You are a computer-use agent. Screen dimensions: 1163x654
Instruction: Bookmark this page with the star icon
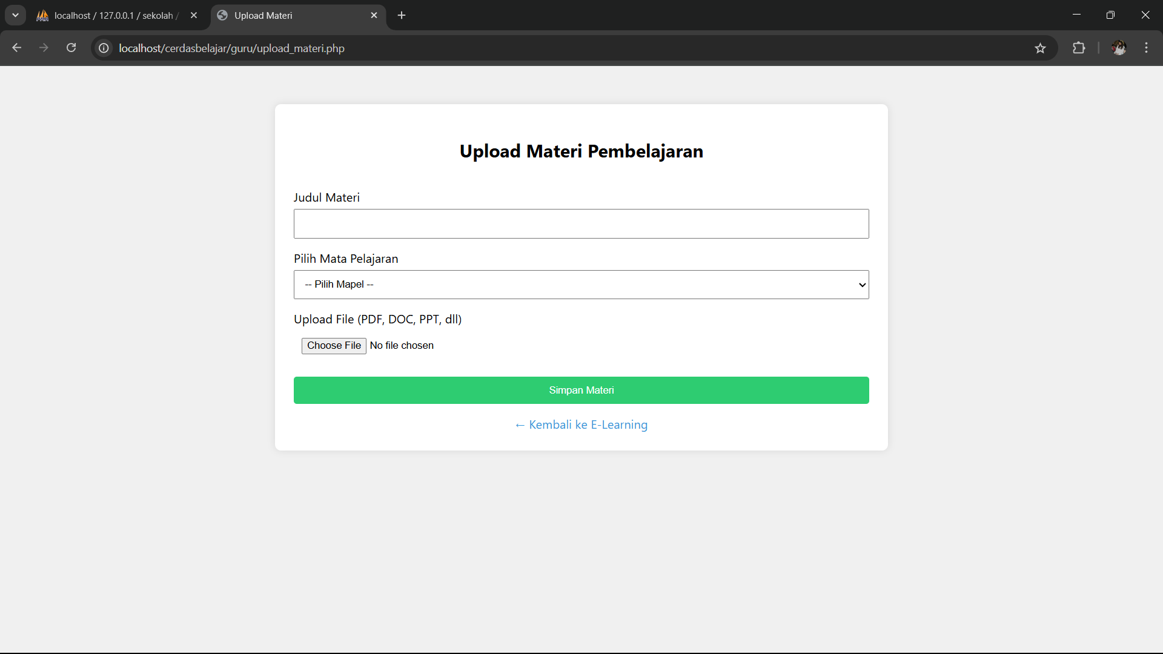point(1040,48)
